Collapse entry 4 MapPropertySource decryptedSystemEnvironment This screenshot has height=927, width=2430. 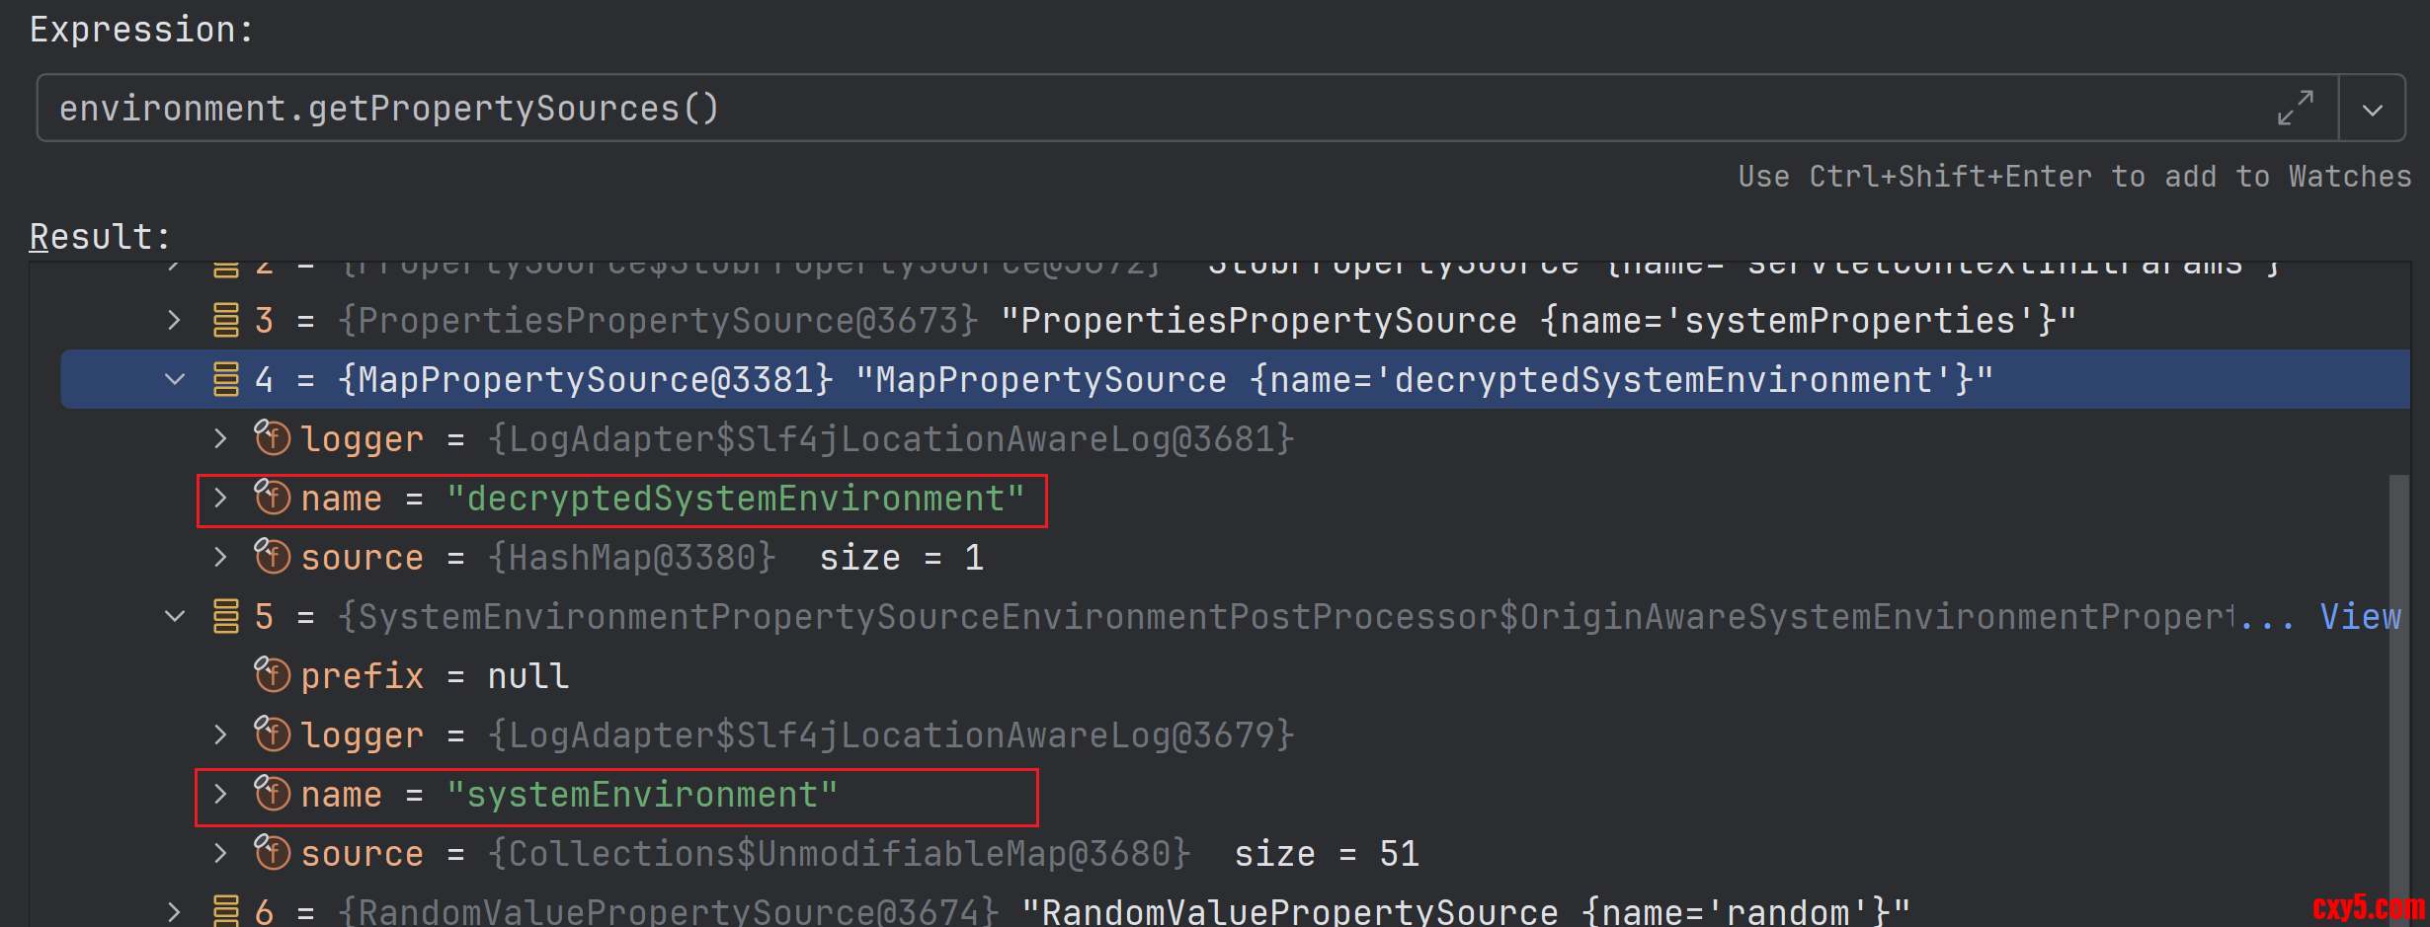175,379
